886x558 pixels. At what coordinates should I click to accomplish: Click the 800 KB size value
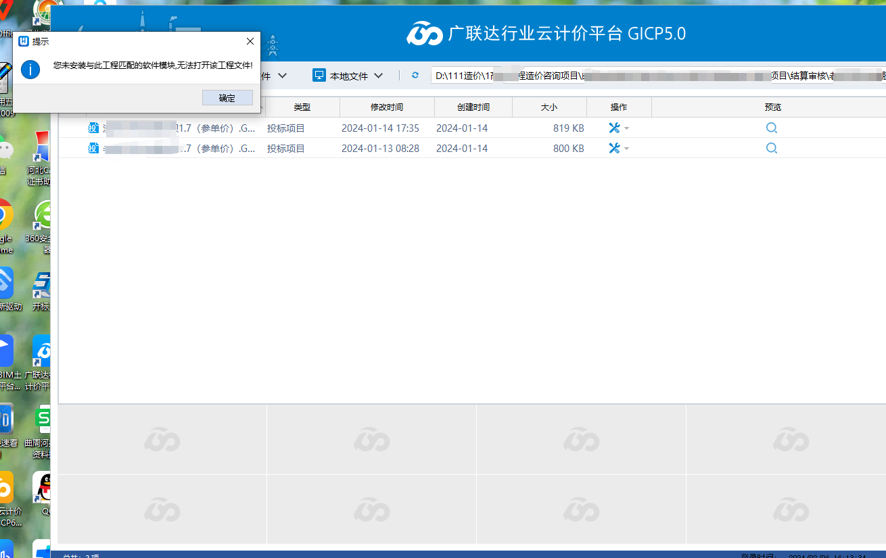pos(569,148)
